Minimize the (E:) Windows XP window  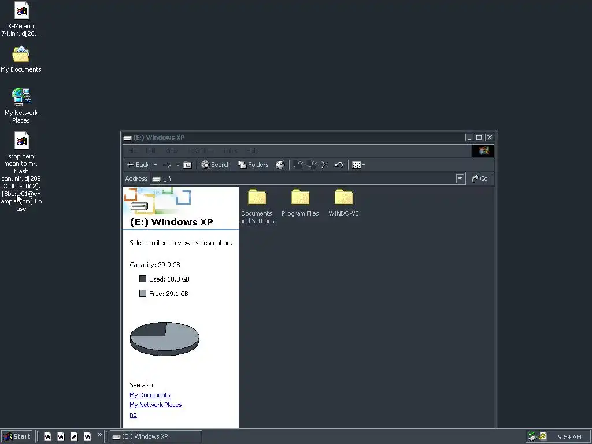coord(469,138)
